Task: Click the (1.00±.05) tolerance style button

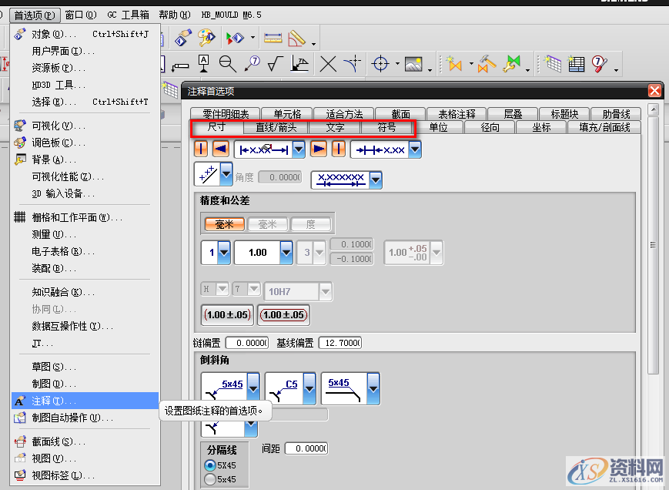Action: 226,314
